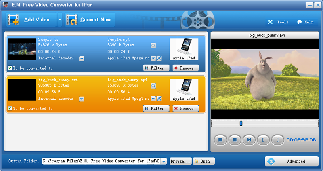Pause the video preview
The image size is (323, 171).
235,140
